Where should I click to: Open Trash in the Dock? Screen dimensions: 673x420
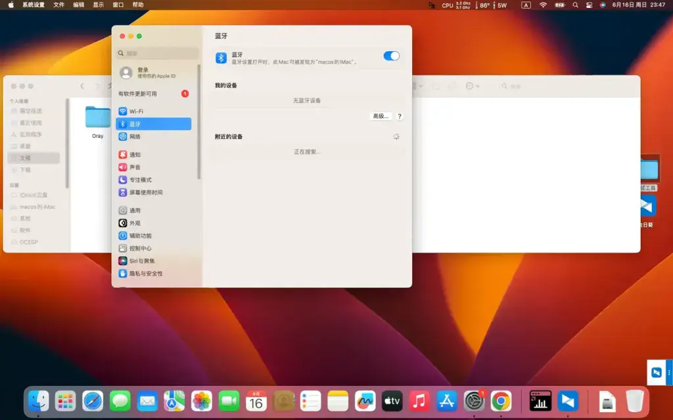click(x=634, y=401)
